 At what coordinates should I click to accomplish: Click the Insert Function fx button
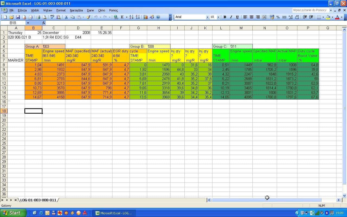(44, 23)
